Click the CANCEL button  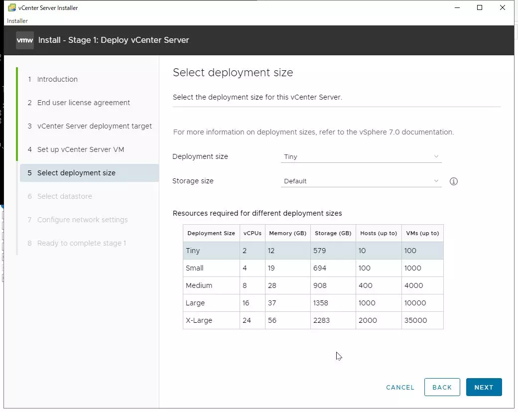click(400, 387)
